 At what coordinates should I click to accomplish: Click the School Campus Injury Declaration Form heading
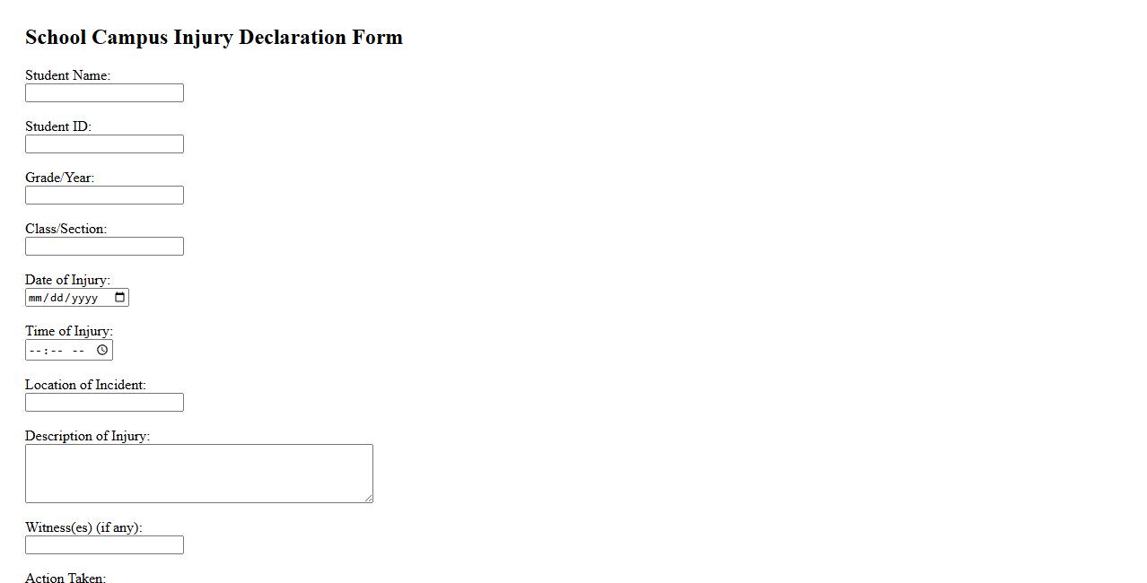point(214,37)
